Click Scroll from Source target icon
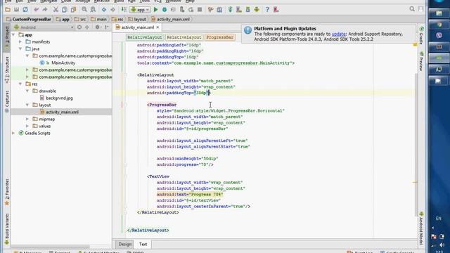This screenshot has height=253, width=450. 79,27
